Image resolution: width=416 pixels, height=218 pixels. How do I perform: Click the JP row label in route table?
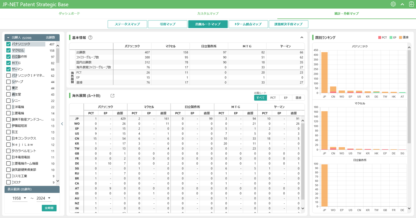point(77,119)
